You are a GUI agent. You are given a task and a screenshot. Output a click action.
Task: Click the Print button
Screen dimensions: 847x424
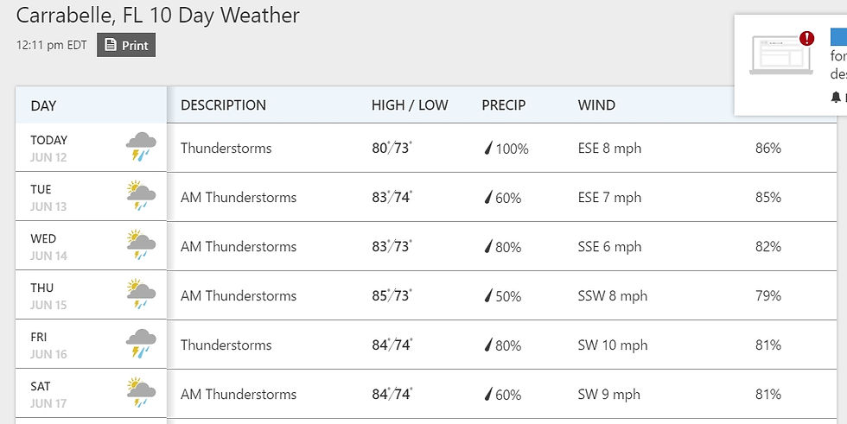pos(126,45)
